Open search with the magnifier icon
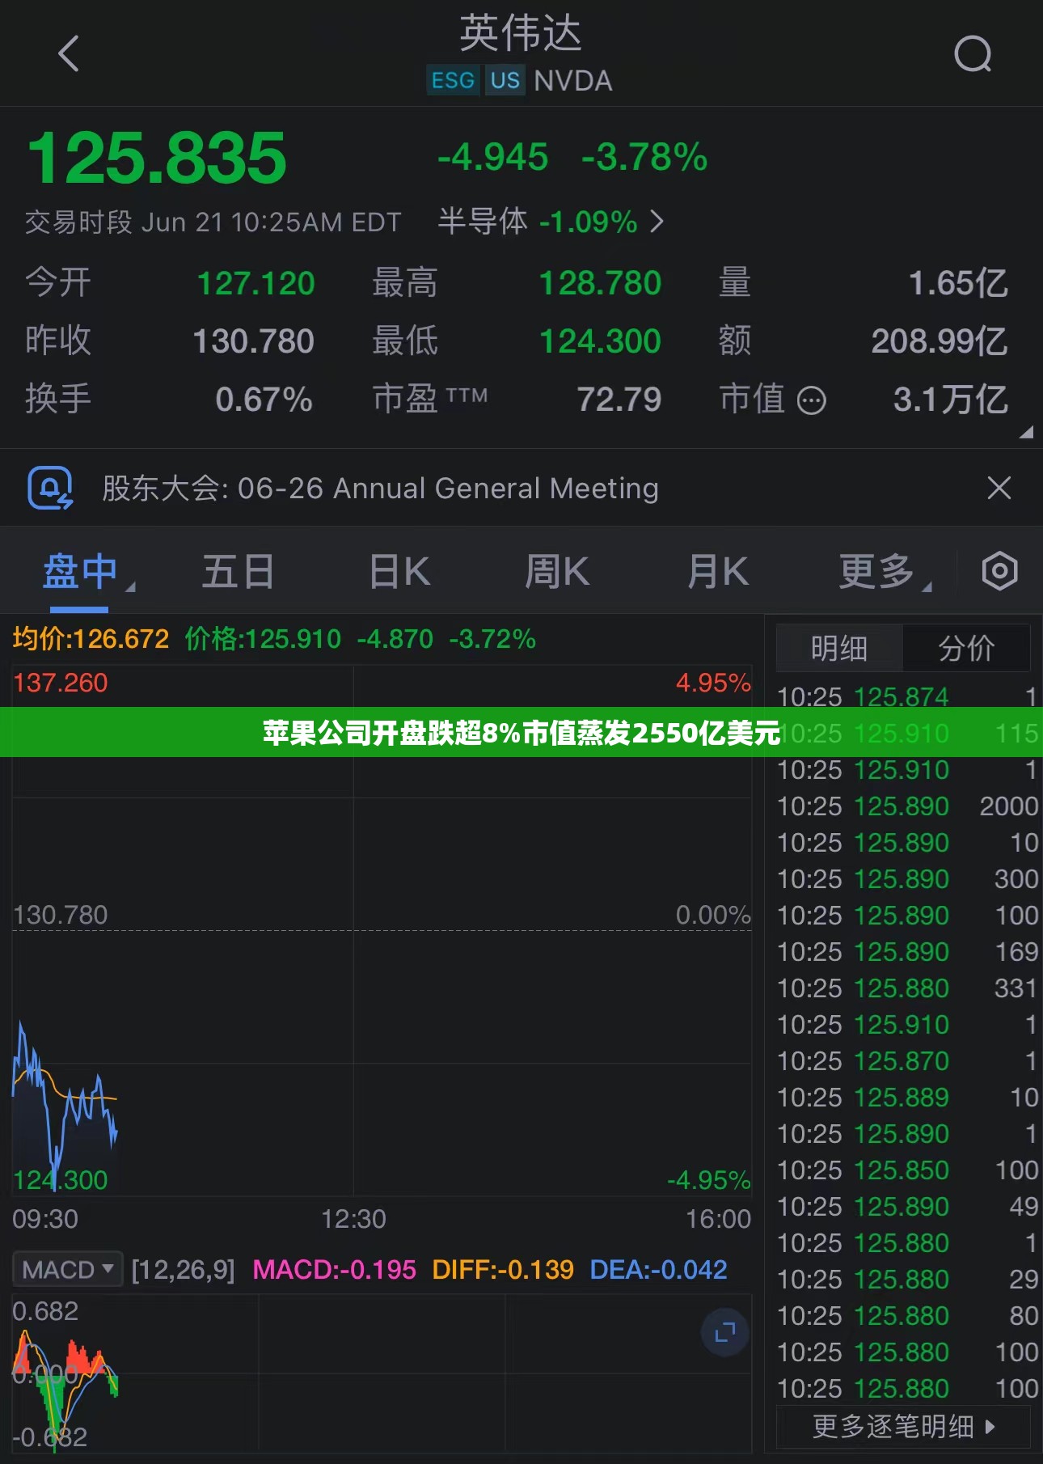This screenshot has width=1043, height=1464. coord(973,54)
